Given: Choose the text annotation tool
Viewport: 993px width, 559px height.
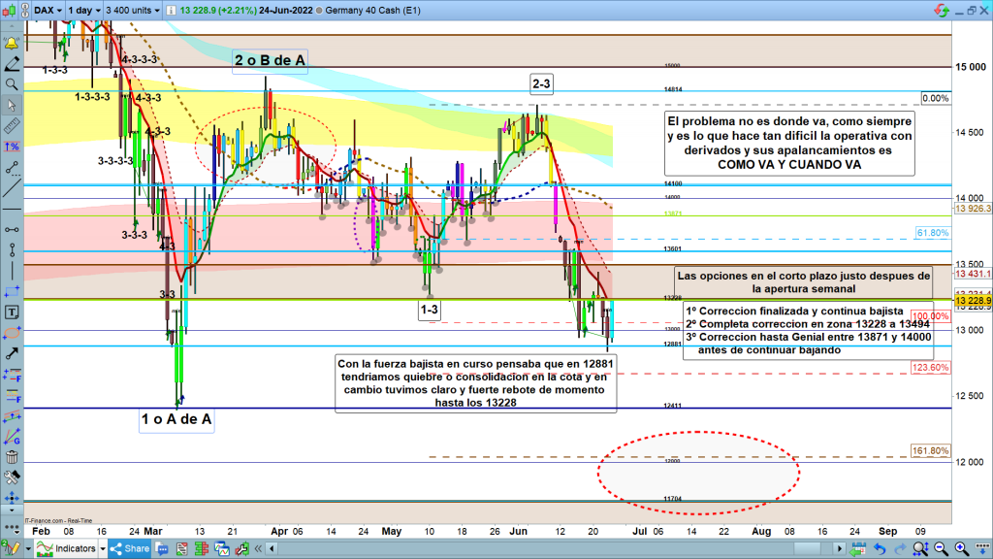Looking at the screenshot, I should coord(12,312).
